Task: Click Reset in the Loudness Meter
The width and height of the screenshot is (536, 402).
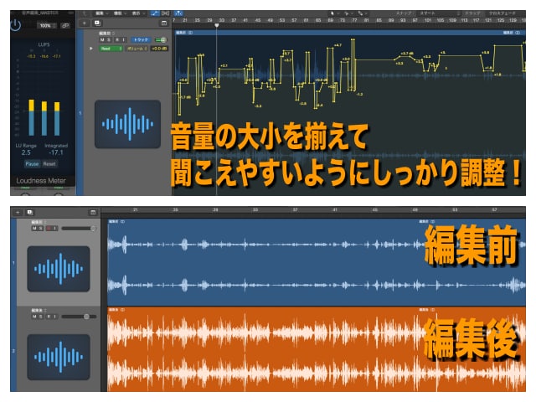Action: [49, 164]
